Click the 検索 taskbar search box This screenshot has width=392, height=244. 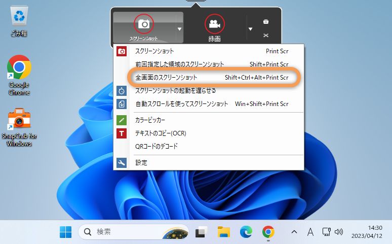pos(134,232)
